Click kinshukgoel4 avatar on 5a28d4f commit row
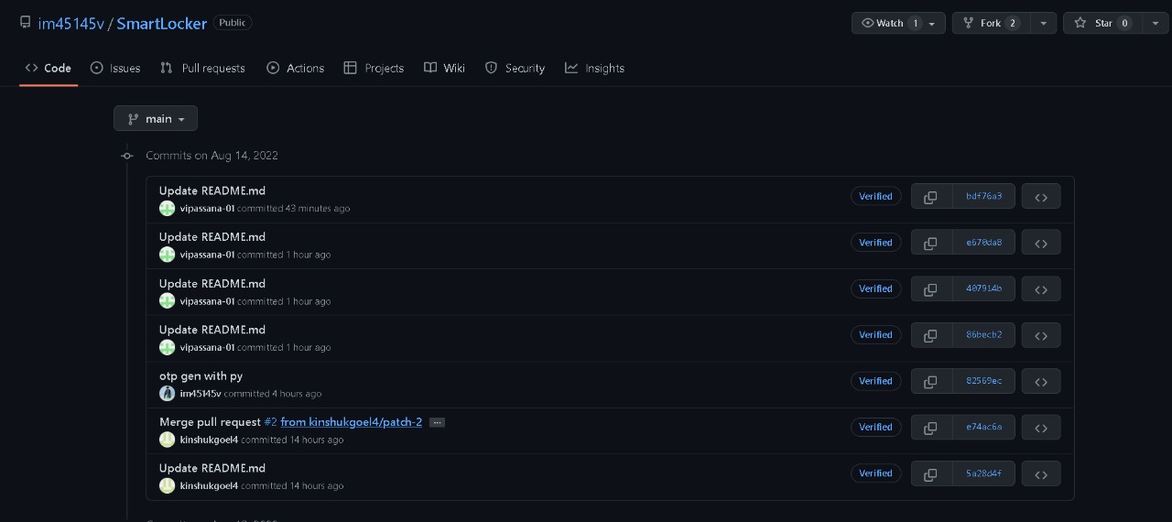Viewport: 1172px width, 522px height. point(167,485)
